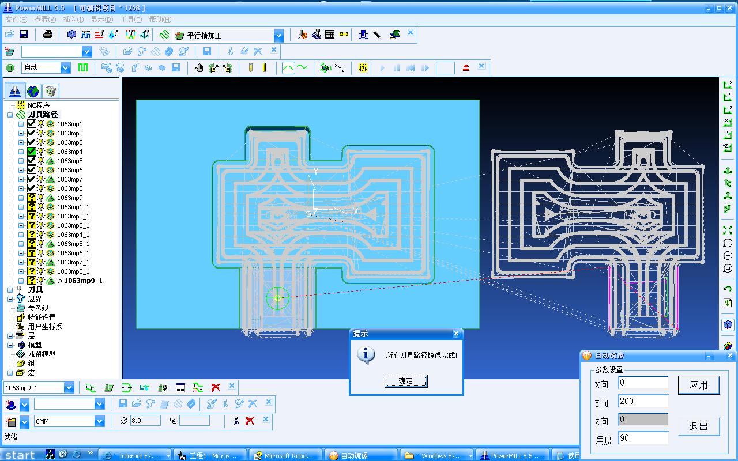The height and width of the screenshot is (461, 738).
Task: Click the zoom box magnifier icon
Action: coord(728,269)
